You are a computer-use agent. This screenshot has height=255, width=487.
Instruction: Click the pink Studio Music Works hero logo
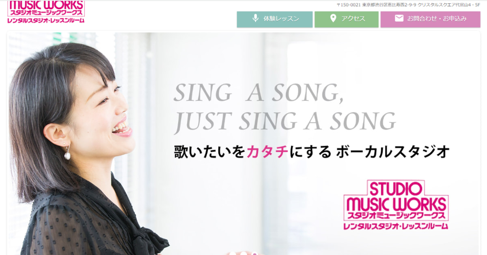click(x=396, y=205)
